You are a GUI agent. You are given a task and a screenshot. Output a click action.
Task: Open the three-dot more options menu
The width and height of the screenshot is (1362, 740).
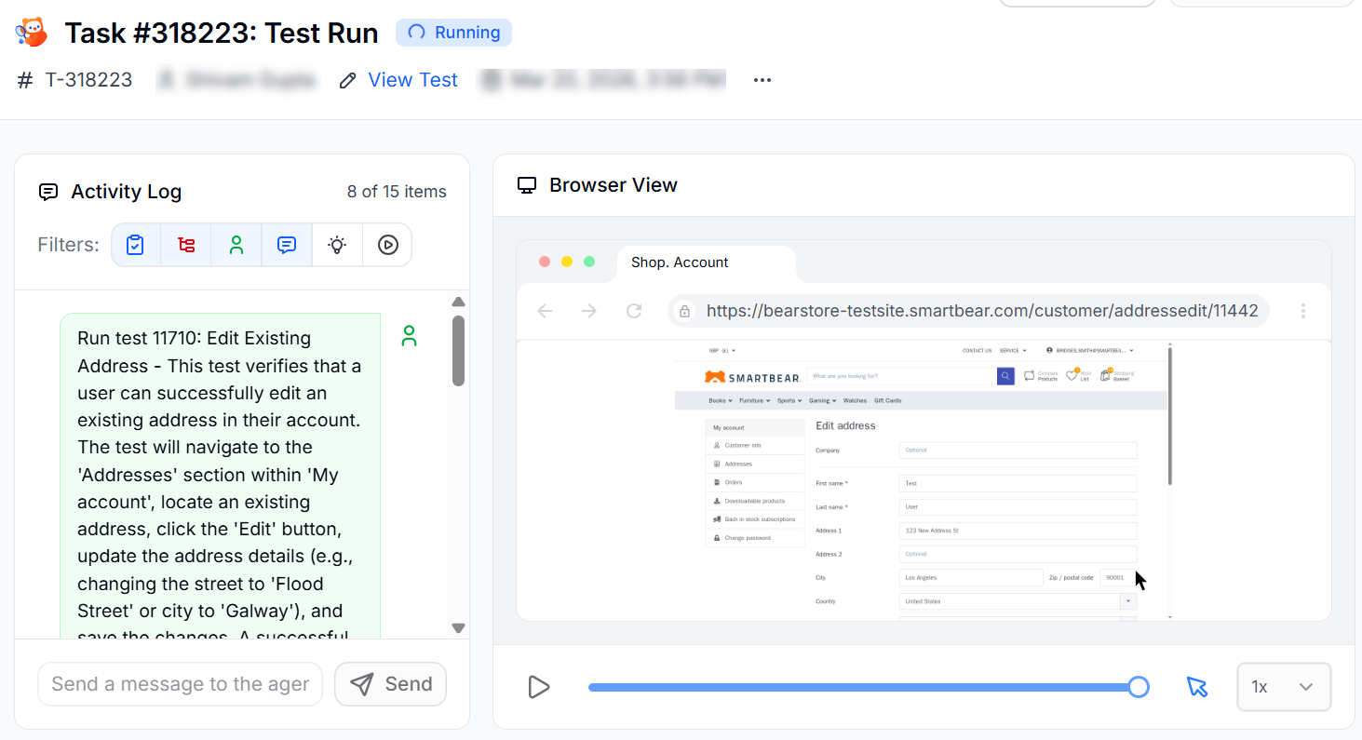point(762,80)
